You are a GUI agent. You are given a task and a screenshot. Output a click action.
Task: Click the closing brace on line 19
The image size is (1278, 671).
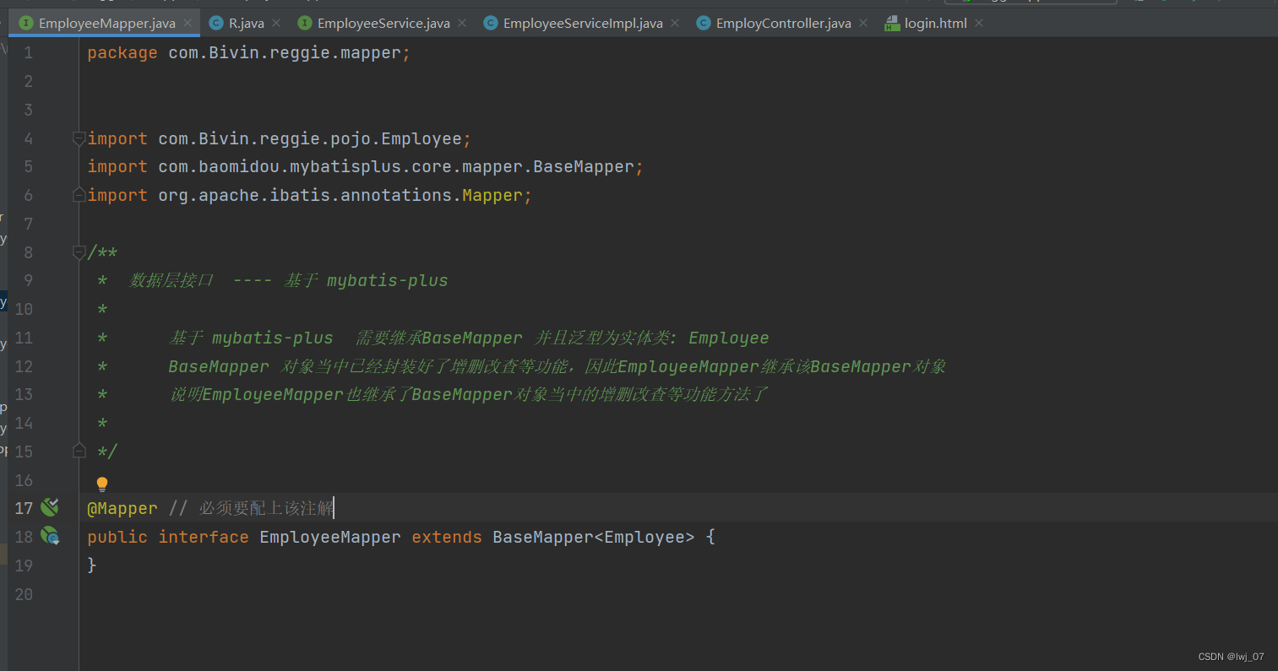click(x=92, y=565)
